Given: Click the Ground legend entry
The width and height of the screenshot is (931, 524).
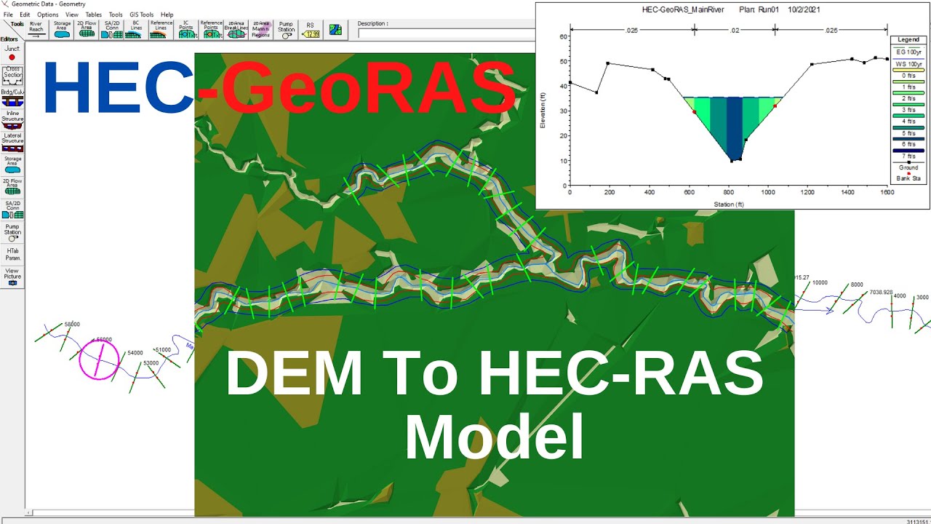Looking at the screenshot, I should 908,167.
